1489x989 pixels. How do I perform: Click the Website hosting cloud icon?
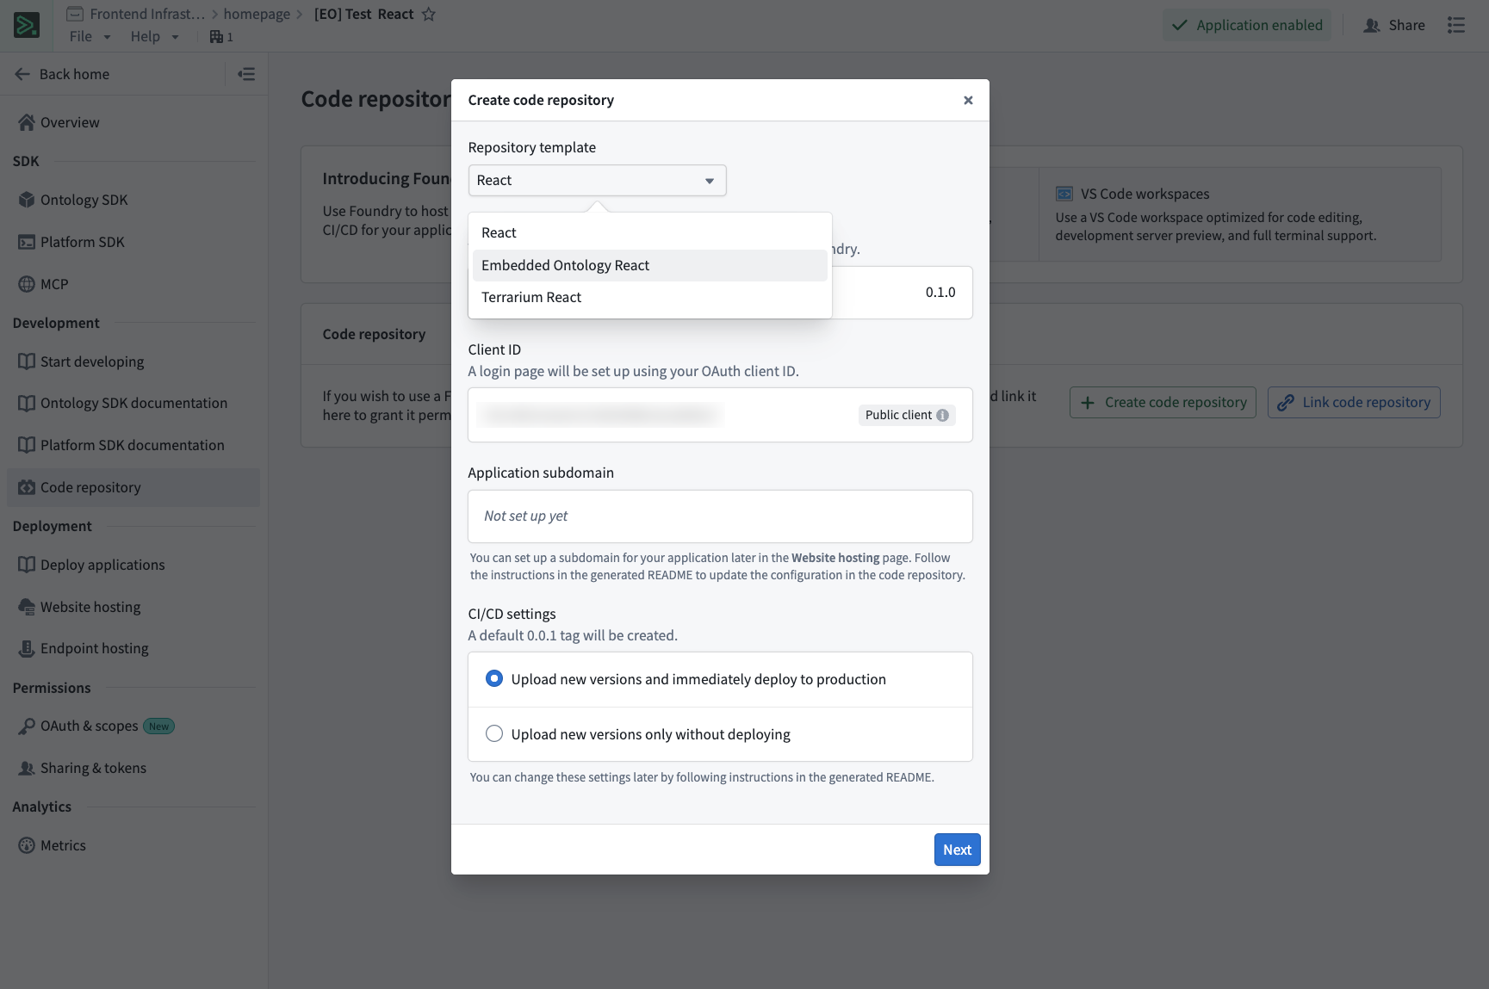point(27,607)
